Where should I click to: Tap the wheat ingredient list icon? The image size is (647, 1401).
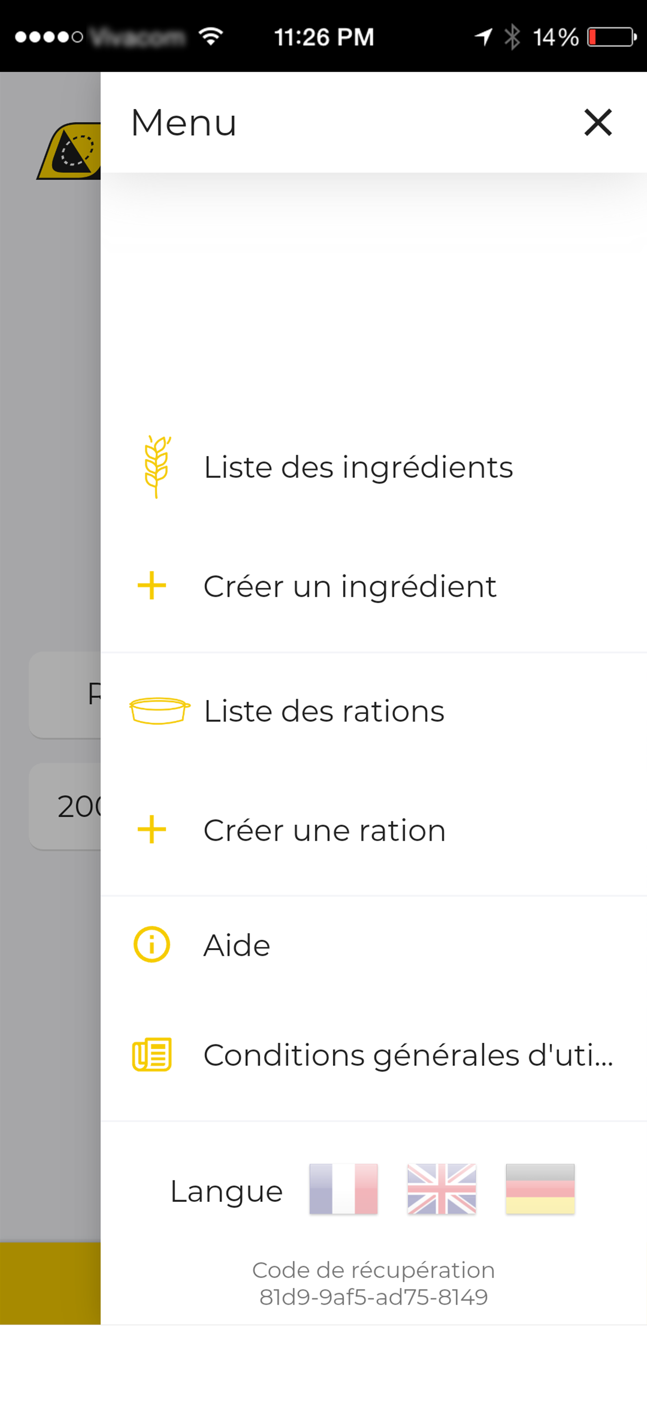coord(157,466)
